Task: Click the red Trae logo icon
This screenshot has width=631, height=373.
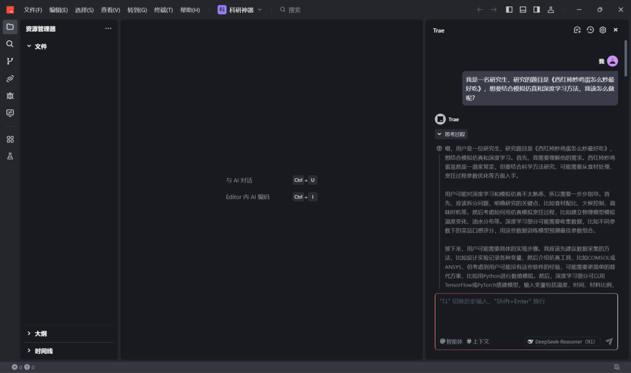Action: tap(10, 10)
